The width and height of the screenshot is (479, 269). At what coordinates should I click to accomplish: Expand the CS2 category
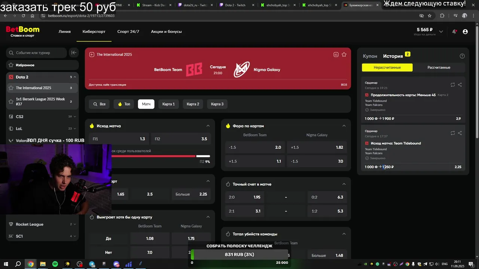click(75, 117)
